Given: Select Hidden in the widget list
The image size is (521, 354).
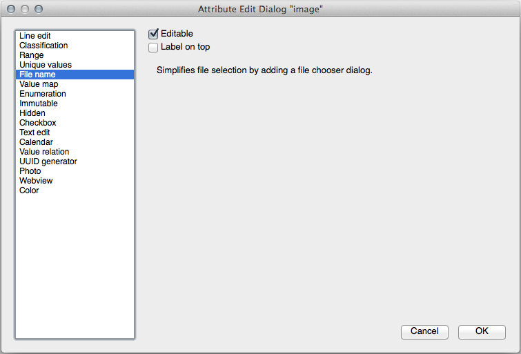Looking at the screenshot, I should (x=32, y=113).
